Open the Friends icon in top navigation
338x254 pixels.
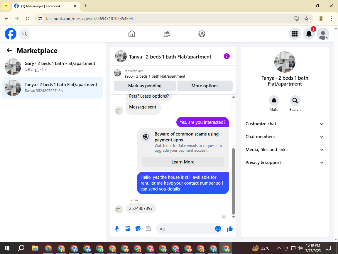tap(167, 34)
